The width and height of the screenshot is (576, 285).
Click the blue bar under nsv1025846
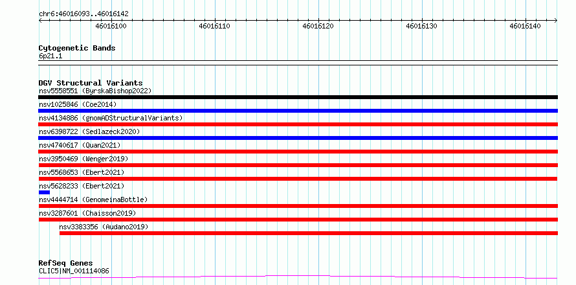pos(298,111)
